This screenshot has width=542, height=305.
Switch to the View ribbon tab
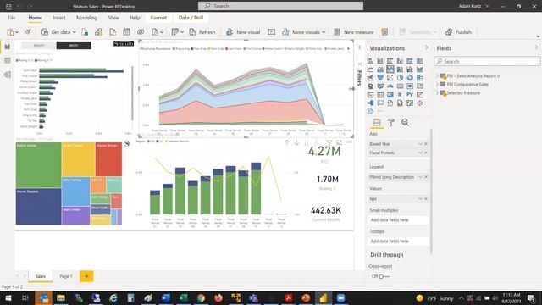(113, 18)
